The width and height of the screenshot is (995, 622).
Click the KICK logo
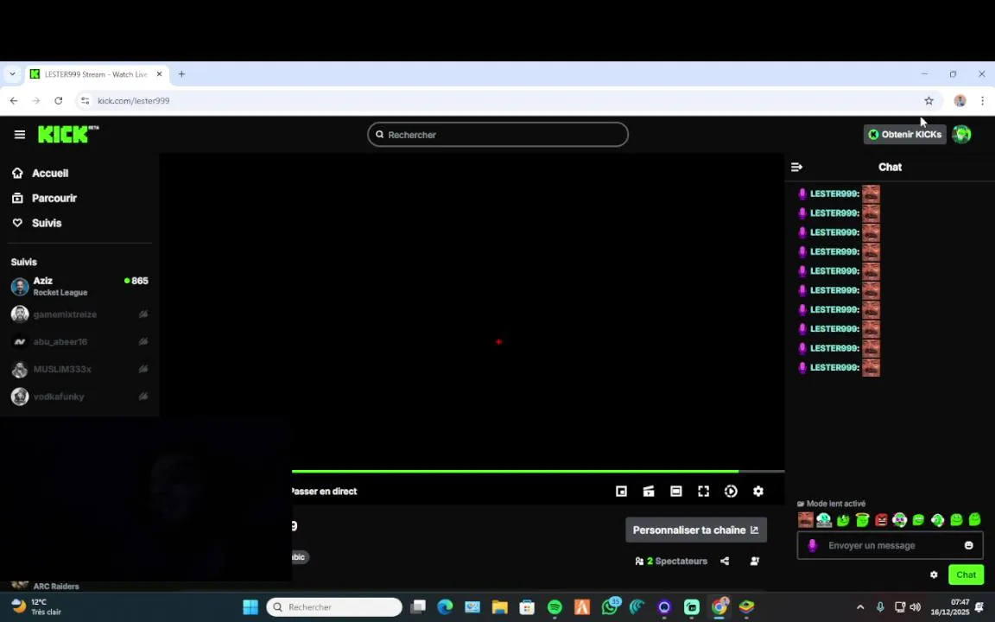[68, 134]
